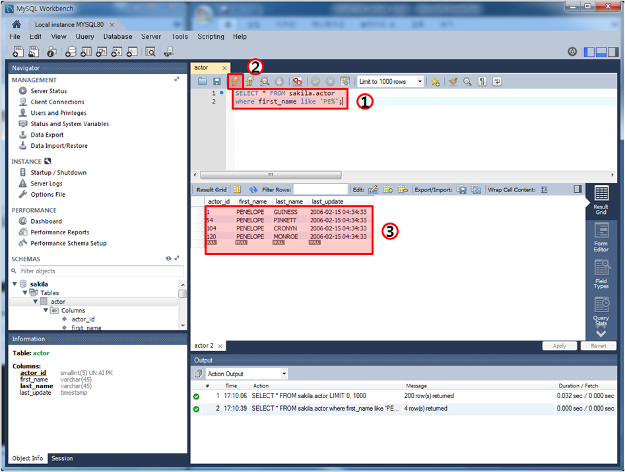Image resolution: width=625 pixels, height=472 pixels.
Task: Open the Database menu
Action: (x=117, y=37)
